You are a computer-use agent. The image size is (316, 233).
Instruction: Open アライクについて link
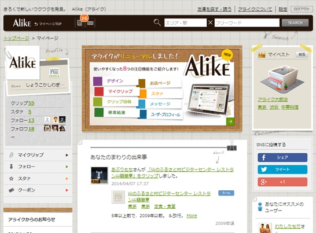click(255, 9)
